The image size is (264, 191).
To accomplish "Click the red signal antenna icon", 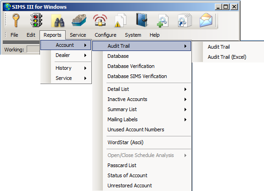I will [x=100, y=20].
